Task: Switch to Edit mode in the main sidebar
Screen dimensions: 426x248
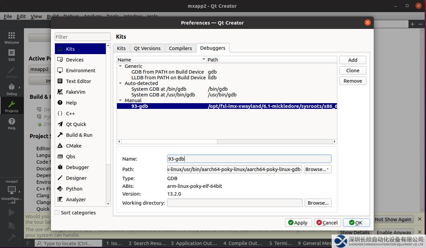Action: coord(12,55)
